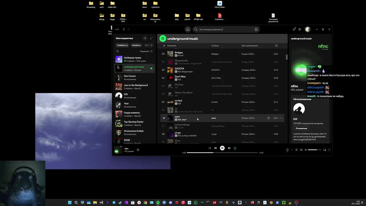Sort tracks by 'Дата добавления' column
The image size is (366, 206).
click(x=250, y=45)
